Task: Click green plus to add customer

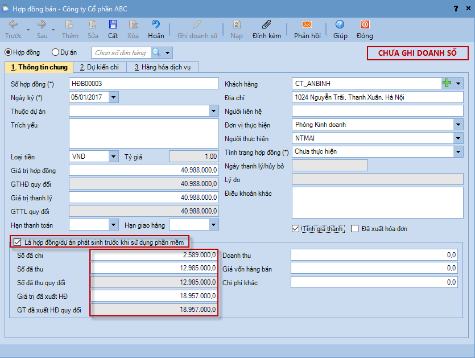Action: [x=447, y=84]
